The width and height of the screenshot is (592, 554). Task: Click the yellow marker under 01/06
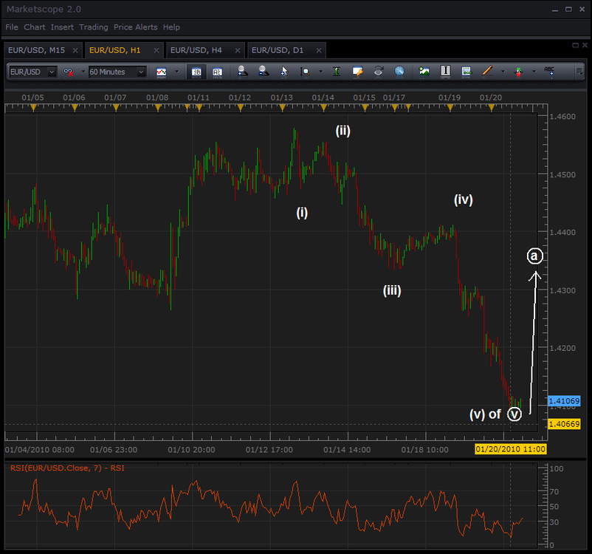pyautogui.click(x=75, y=109)
